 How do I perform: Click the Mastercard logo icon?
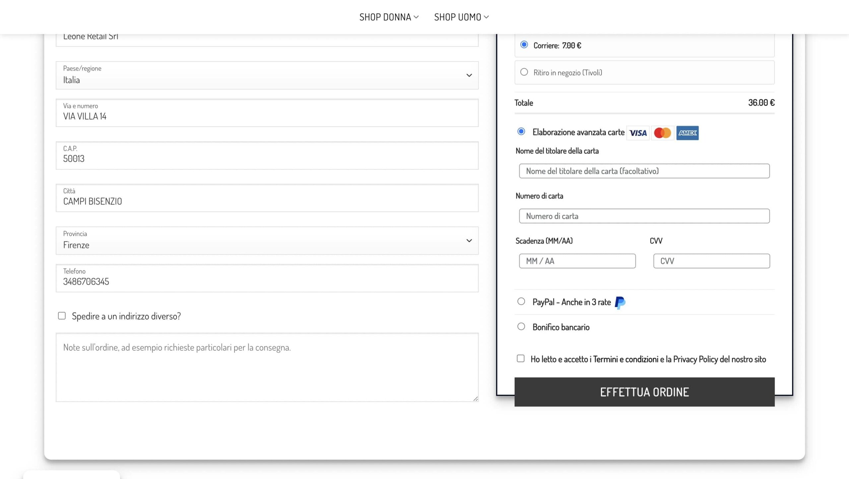tap(662, 133)
